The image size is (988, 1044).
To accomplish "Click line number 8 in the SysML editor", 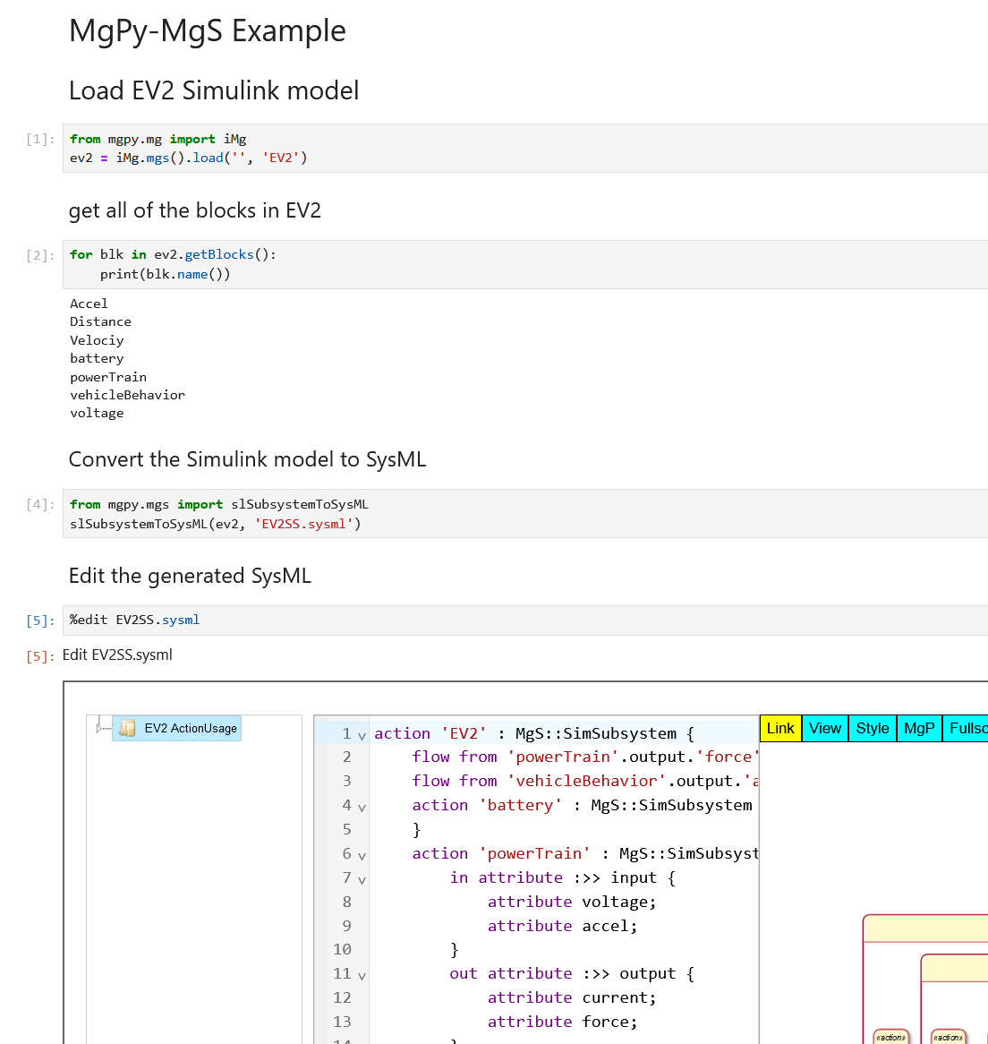I will (346, 902).
